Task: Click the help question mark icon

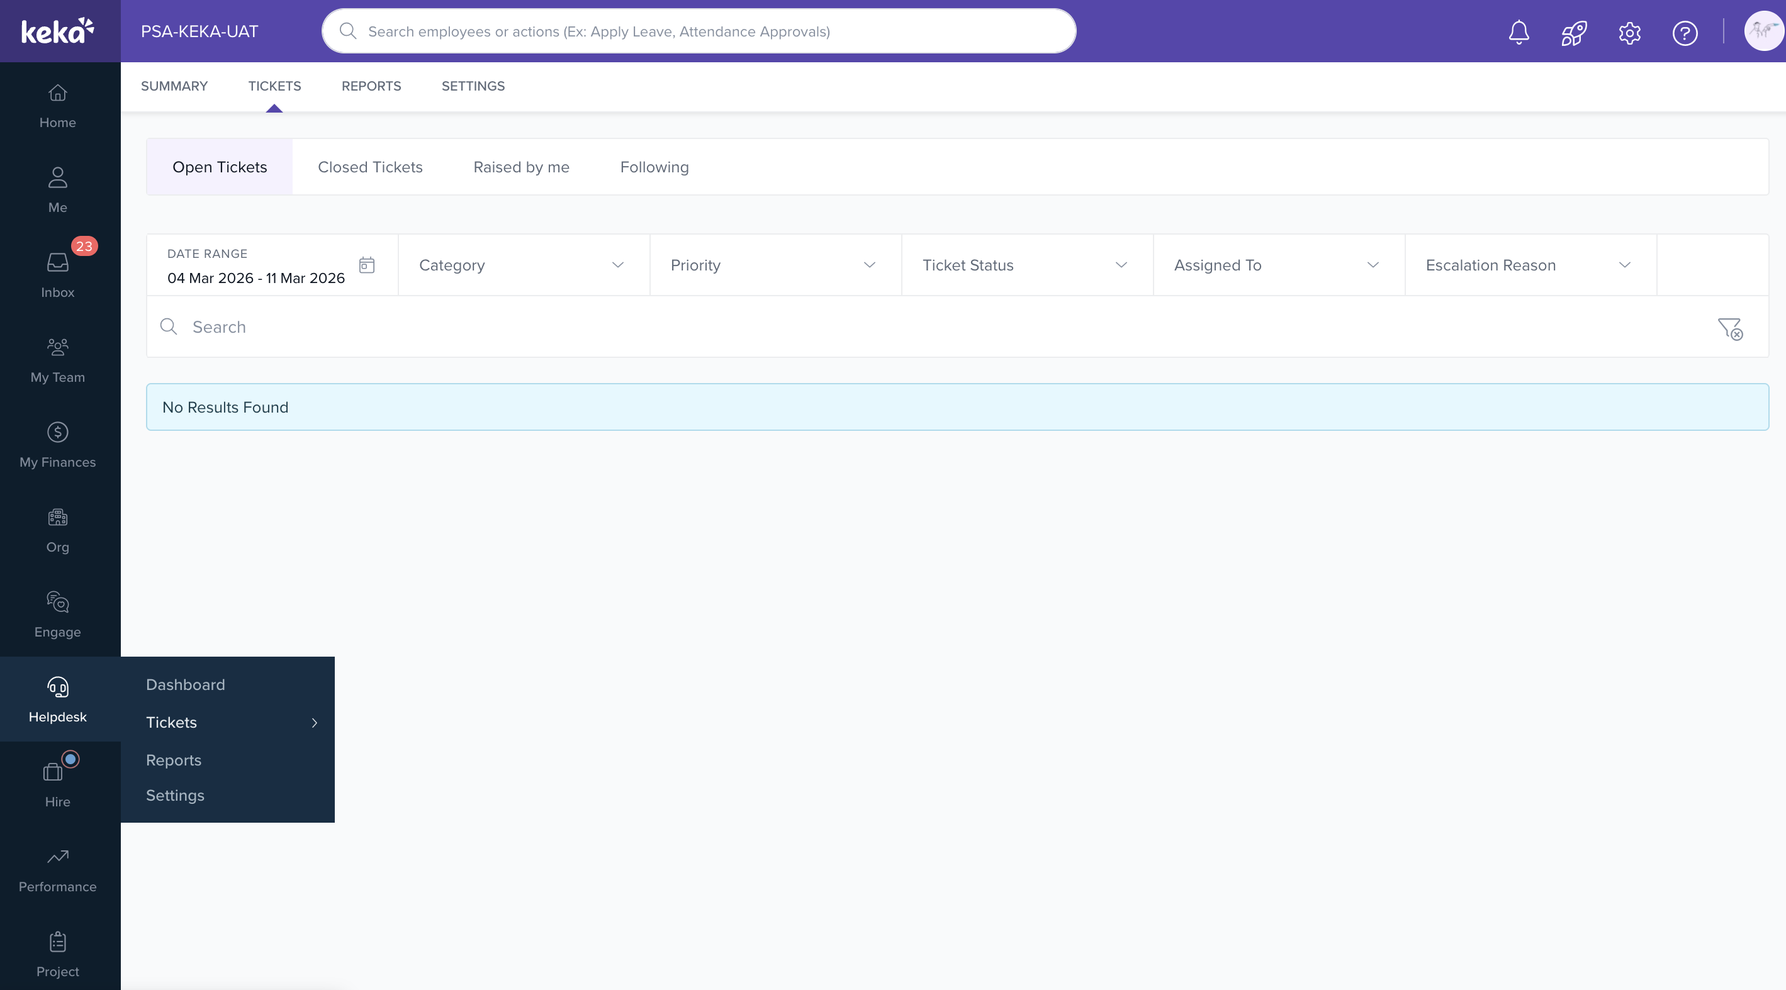Action: 1684,32
